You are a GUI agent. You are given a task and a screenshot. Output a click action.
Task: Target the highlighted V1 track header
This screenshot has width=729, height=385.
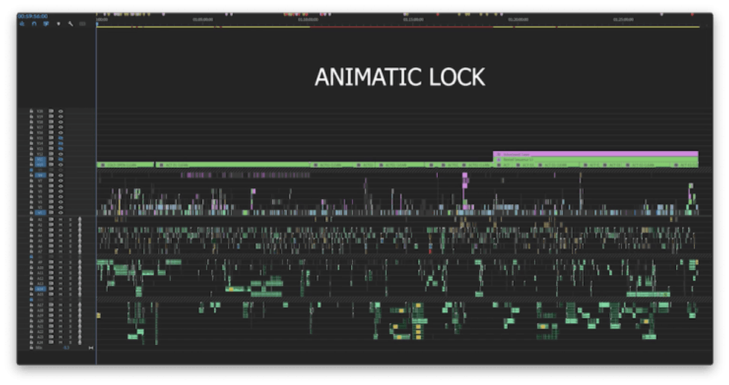[40, 213]
